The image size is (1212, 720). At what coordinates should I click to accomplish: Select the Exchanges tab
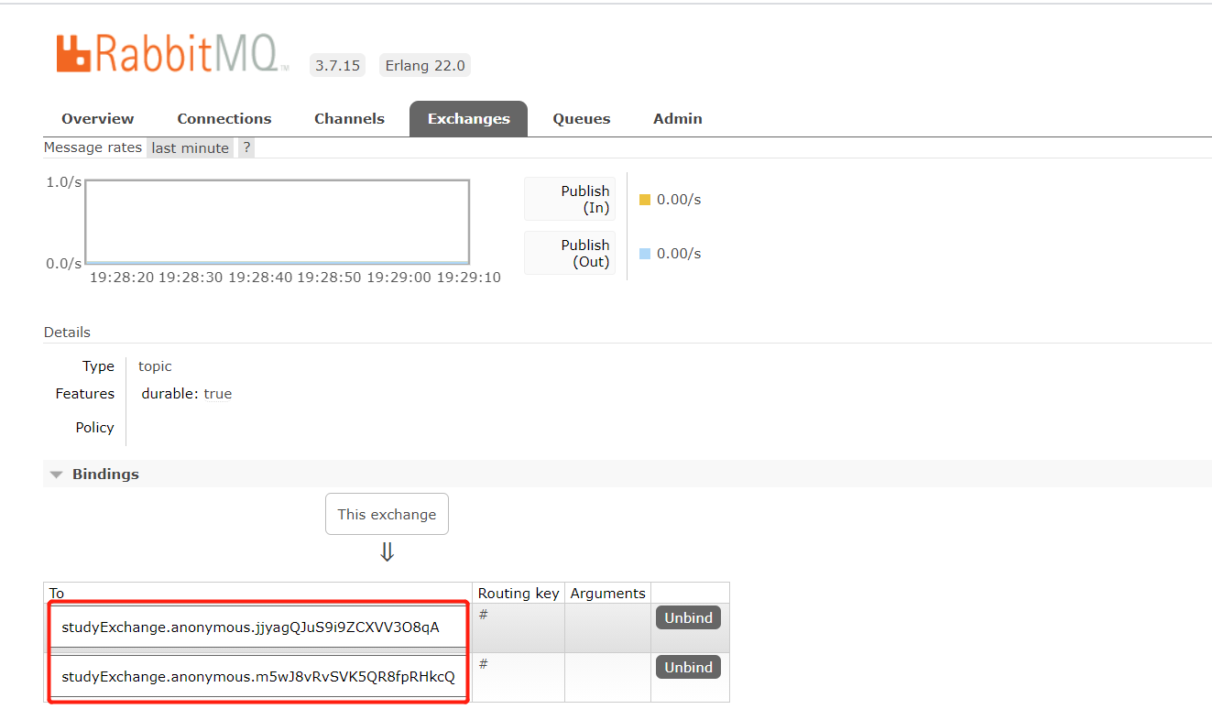pyautogui.click(x=468, y=118)
